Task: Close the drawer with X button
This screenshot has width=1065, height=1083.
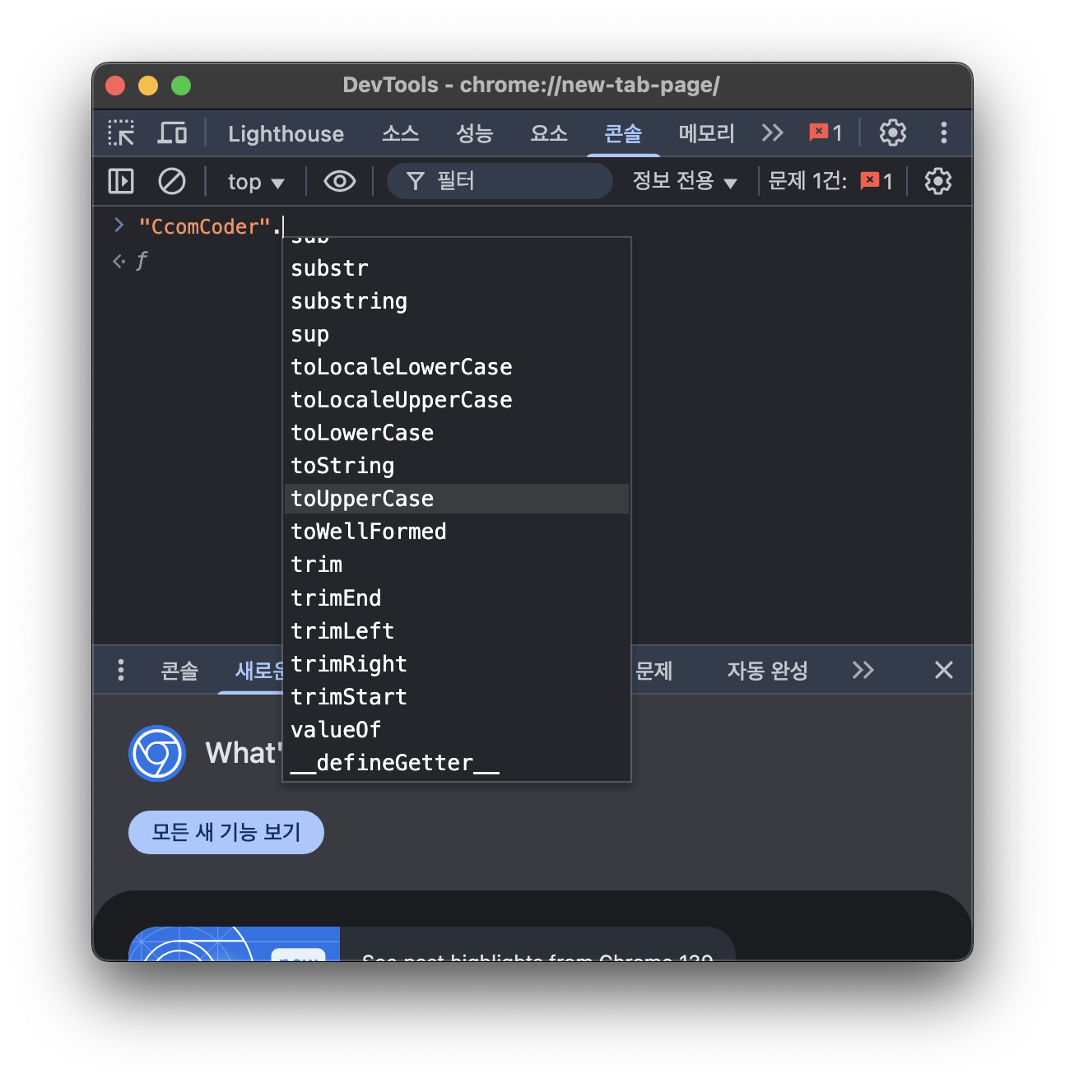Action: point(943,670)
